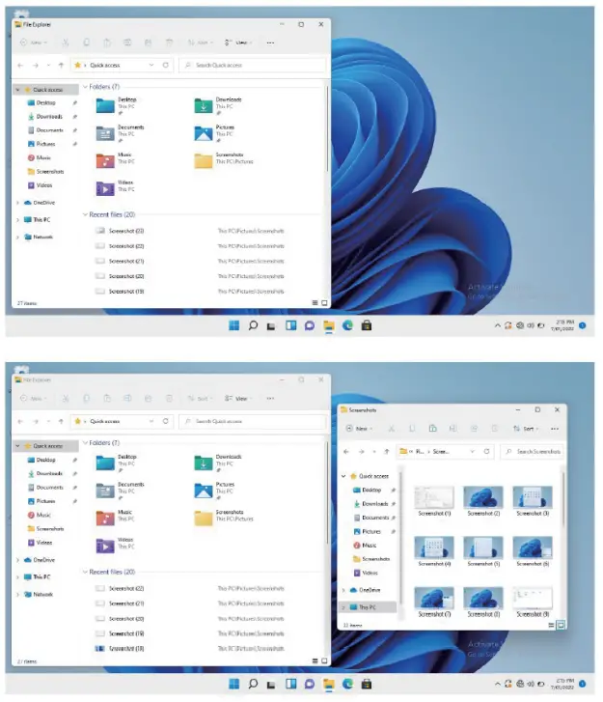Open Documents folder tile in lower File Explorer

tap(120, 491)
